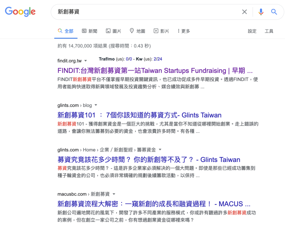The height and width of the screenshot is (227, 285).
Task: Click into the search input field
Action: click(x=145, y=12)
